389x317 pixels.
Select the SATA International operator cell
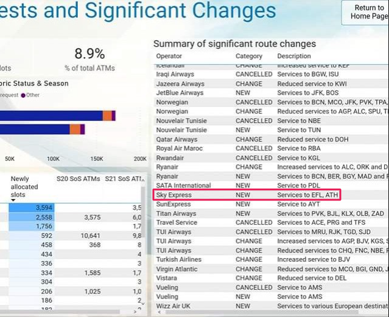click(x=183, y=186)
